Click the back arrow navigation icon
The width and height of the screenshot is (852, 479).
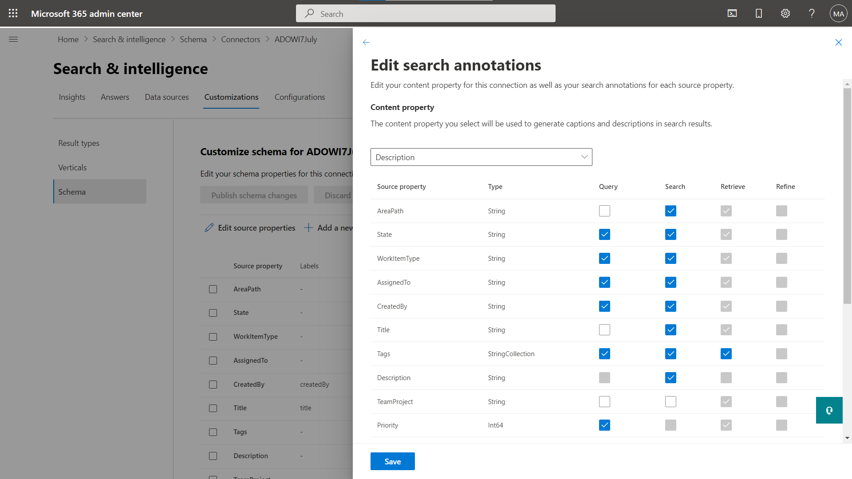coord(366,41)
